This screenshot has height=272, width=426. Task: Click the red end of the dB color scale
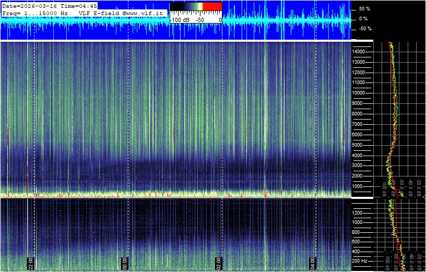point(212,7)
